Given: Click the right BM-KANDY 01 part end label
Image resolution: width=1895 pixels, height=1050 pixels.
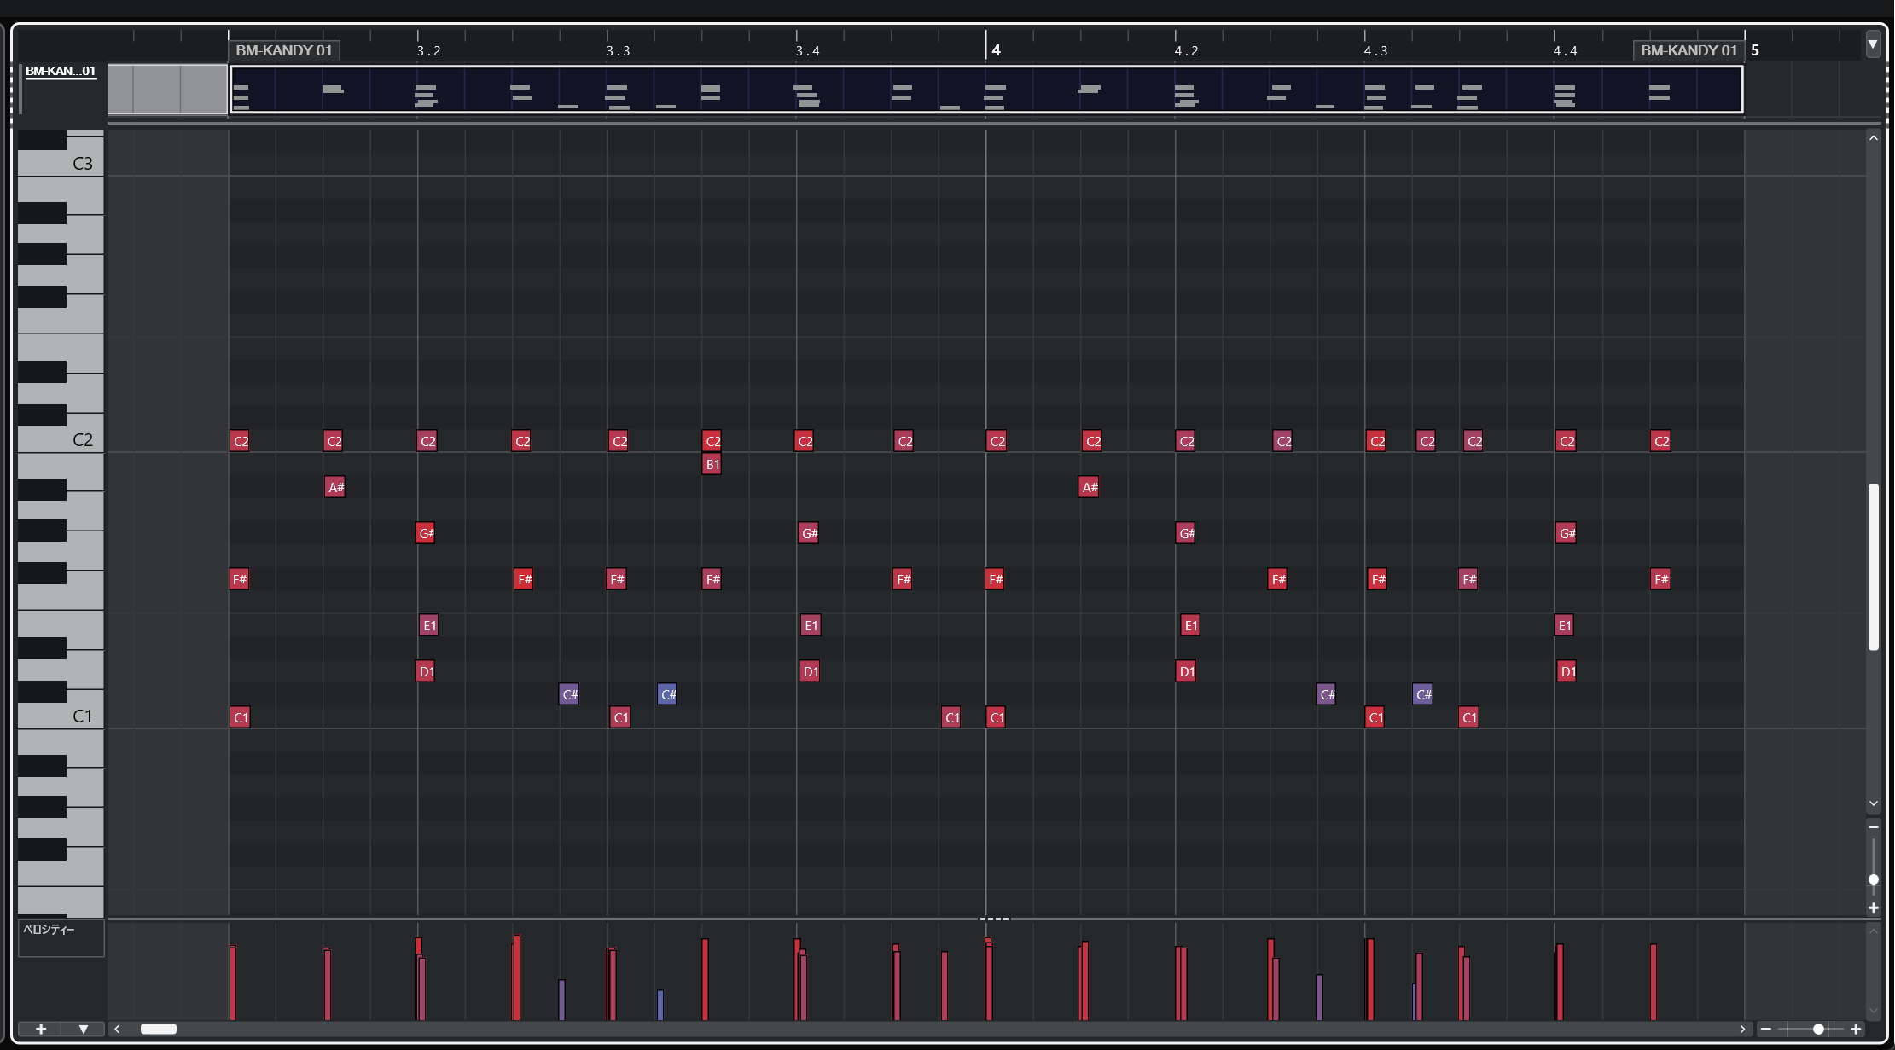Looking at the screenshot, I should 1689,50.
